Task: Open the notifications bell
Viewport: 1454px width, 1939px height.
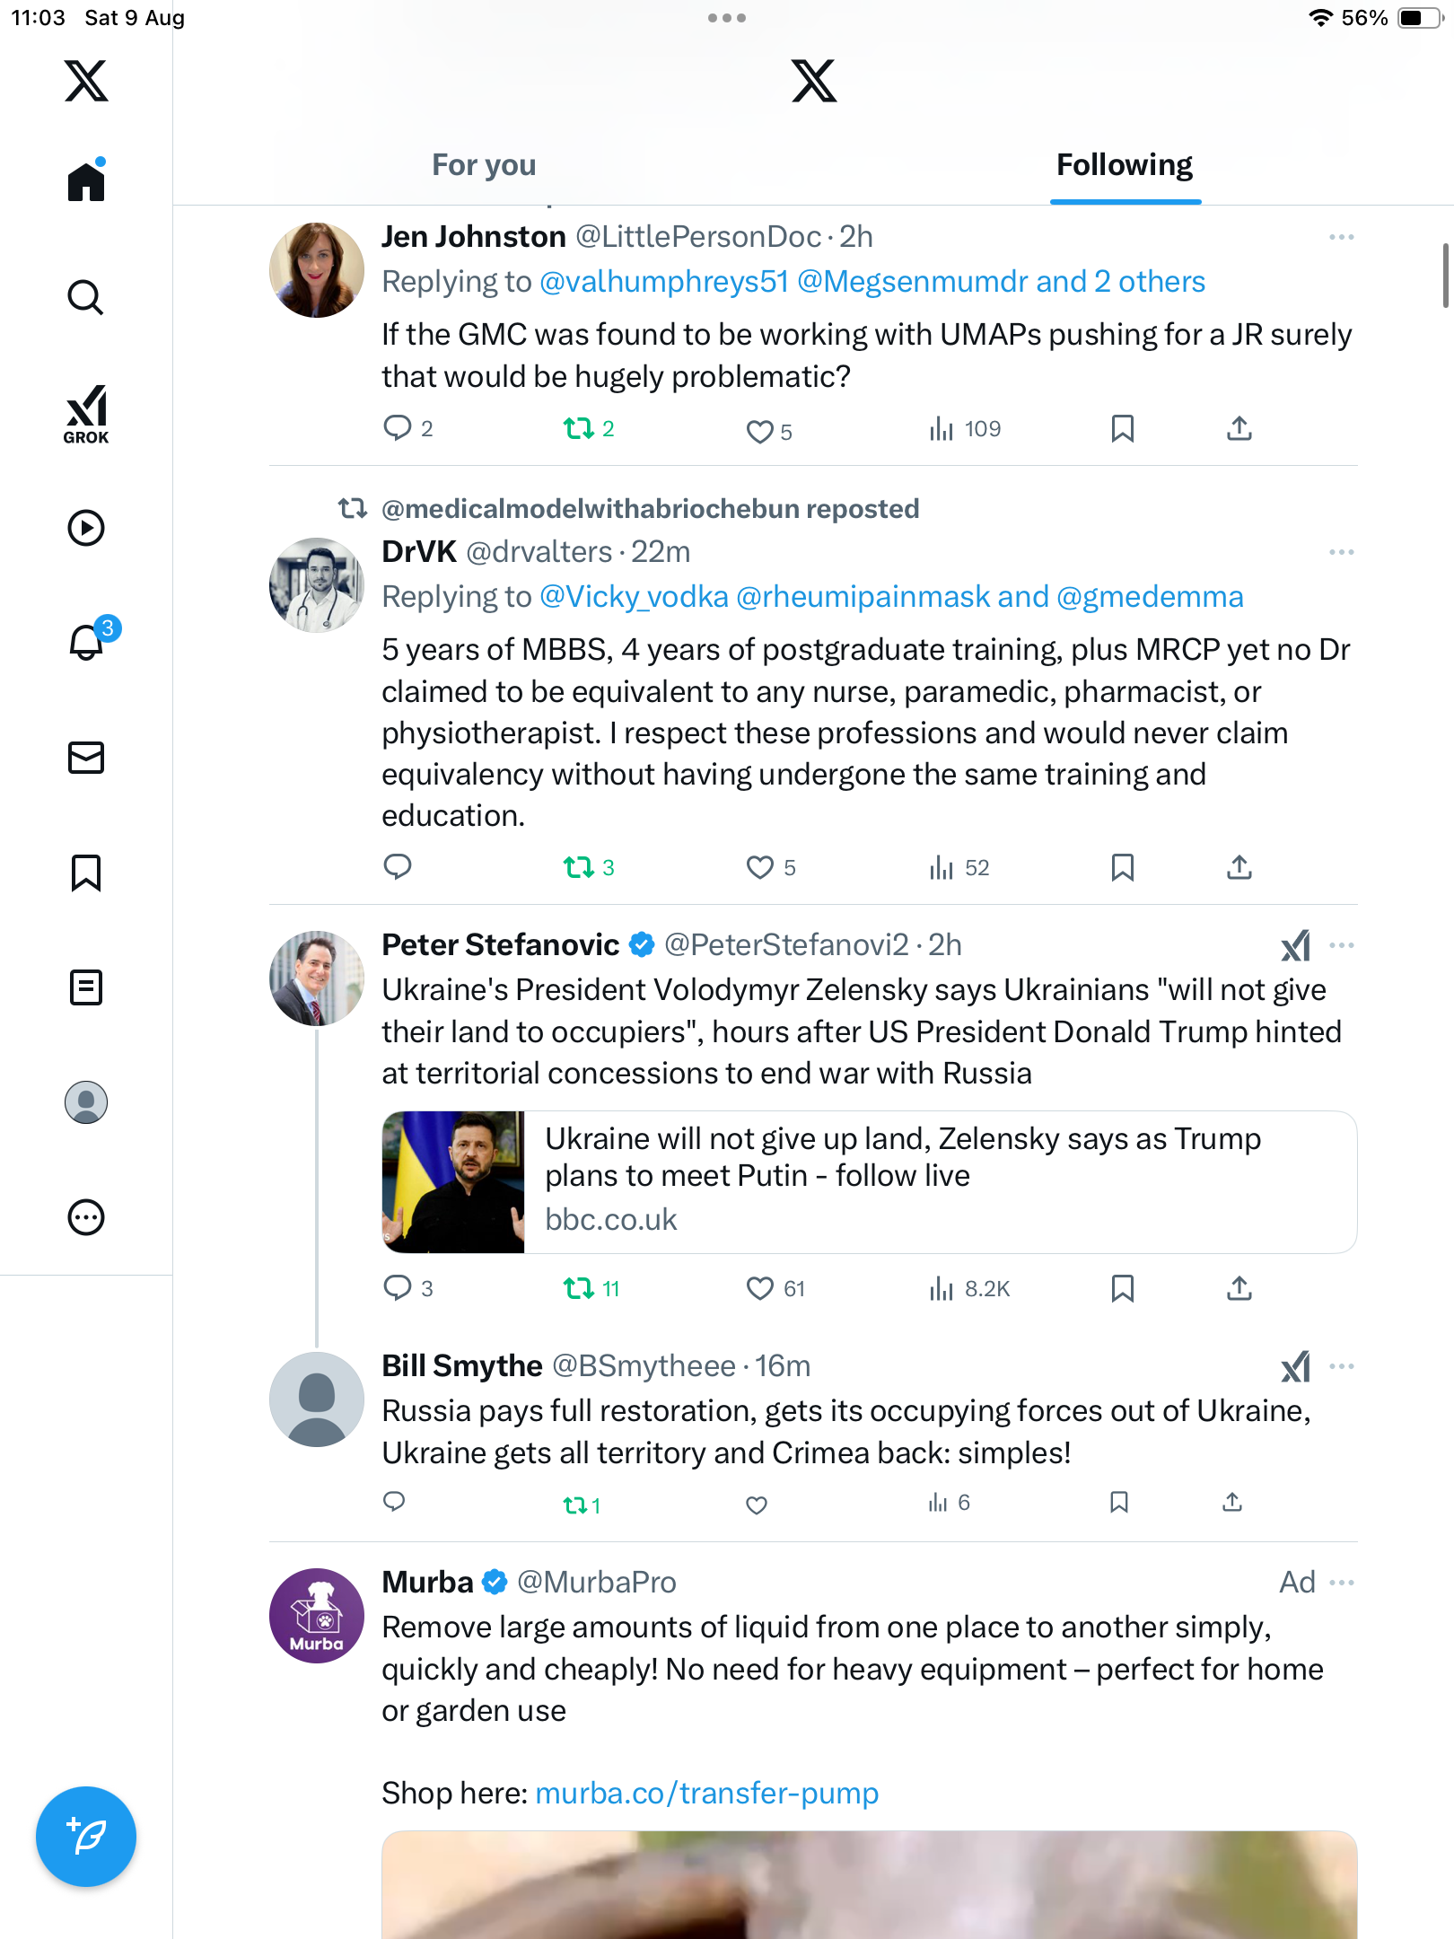Action: click(86, 642)
